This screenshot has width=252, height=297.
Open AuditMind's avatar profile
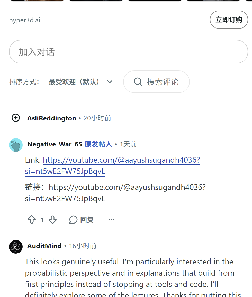click(x=16, y=247)
